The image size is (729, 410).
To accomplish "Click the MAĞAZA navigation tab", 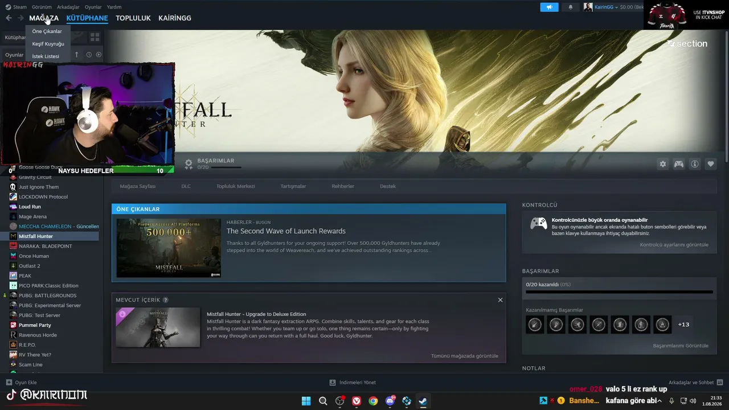I will pyautogui.click(x=44, y=18).
